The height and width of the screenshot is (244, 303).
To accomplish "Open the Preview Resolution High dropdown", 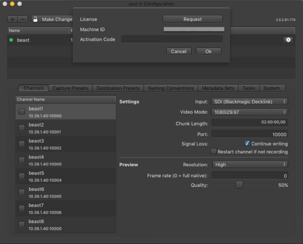I will [x=250, y=165].
